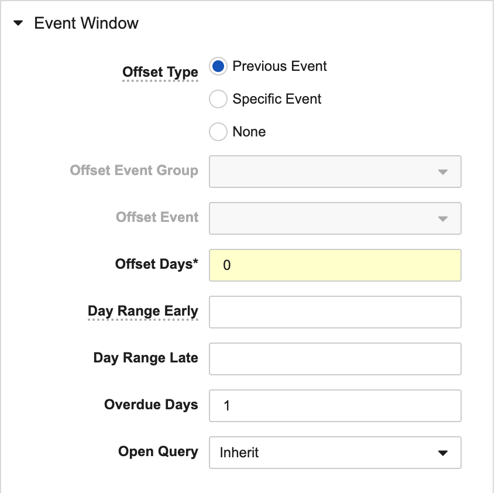
Task: Choose the Specific Event offset type
Action: point(218,100)
